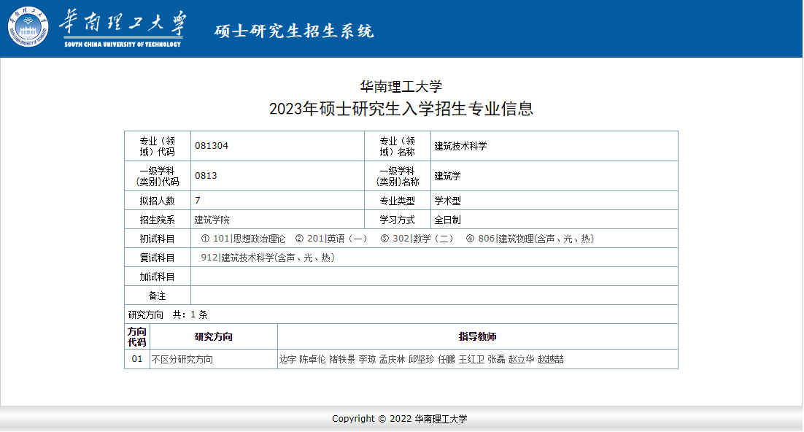Viewport: 804px width, 432px height.
Task: Select the page heading 华南理工大学
Action: coord(401,87)
